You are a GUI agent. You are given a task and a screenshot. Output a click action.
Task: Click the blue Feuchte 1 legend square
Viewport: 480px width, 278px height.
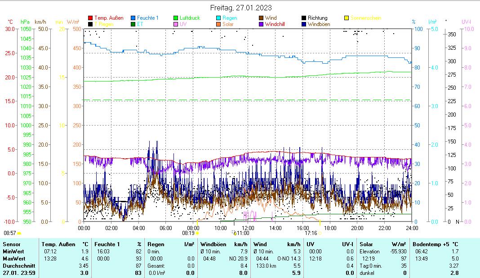click(133, 18)
